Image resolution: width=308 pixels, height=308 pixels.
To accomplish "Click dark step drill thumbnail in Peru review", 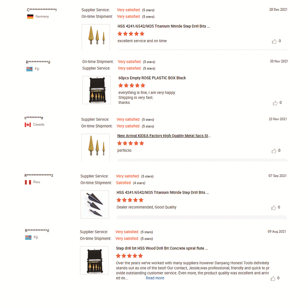I will (x=95, y=205).
